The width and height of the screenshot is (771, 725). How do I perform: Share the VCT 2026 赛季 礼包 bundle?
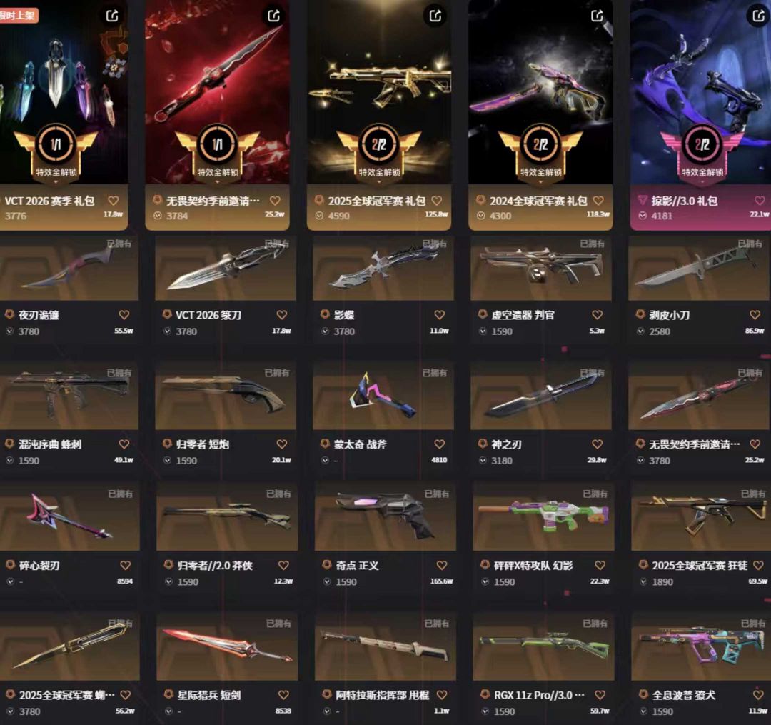coord(112,16)
